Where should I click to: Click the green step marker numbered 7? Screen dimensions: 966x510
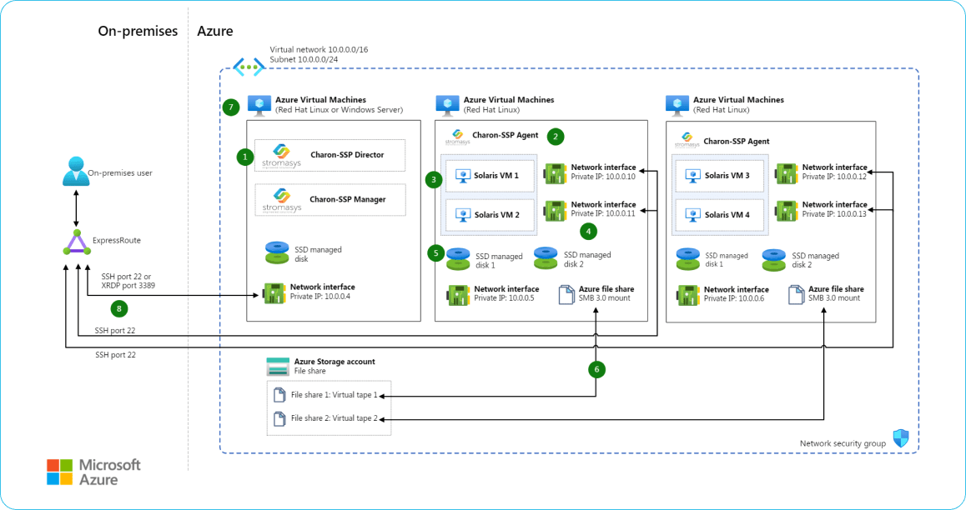pyautogui.click(x=232, y=107)
